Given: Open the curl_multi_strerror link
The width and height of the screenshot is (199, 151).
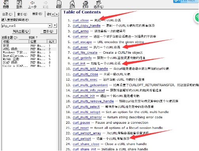Looking at the screenshot, I should (87, 117).
